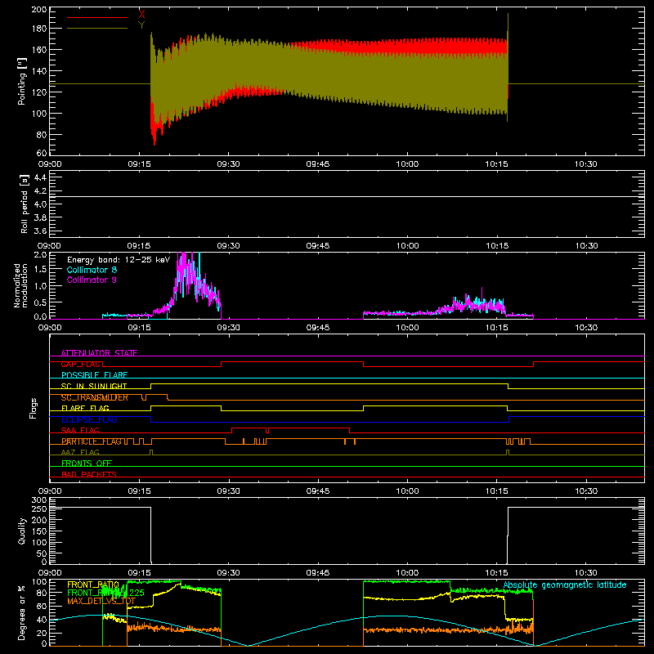This screenshot has width=654, height=654.
Task: Click the 10:15 time tick under Quality plot
Action: click(x=496, y=573)
